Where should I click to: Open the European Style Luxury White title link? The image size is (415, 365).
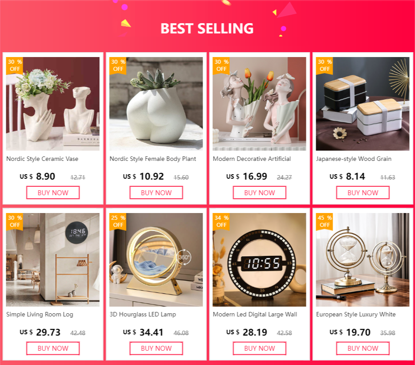[356, 314]
